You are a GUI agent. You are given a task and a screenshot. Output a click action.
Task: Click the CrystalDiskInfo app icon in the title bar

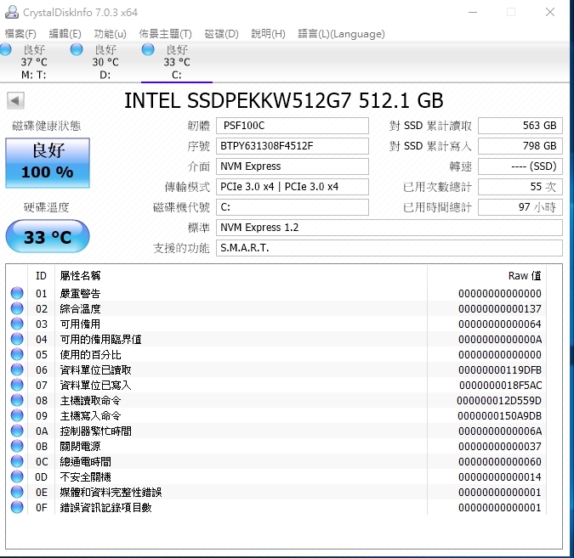click(12, 12)
